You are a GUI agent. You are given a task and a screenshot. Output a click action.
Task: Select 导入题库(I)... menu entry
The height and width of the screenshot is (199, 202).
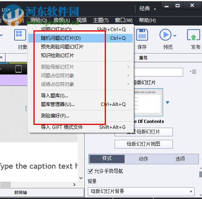point(81,96)
